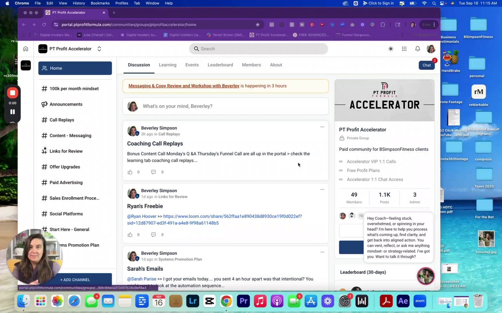The width and height of the screenshot is (502, 313).
Task: Select Home in the sidebar
Action: tap(75, 68)
